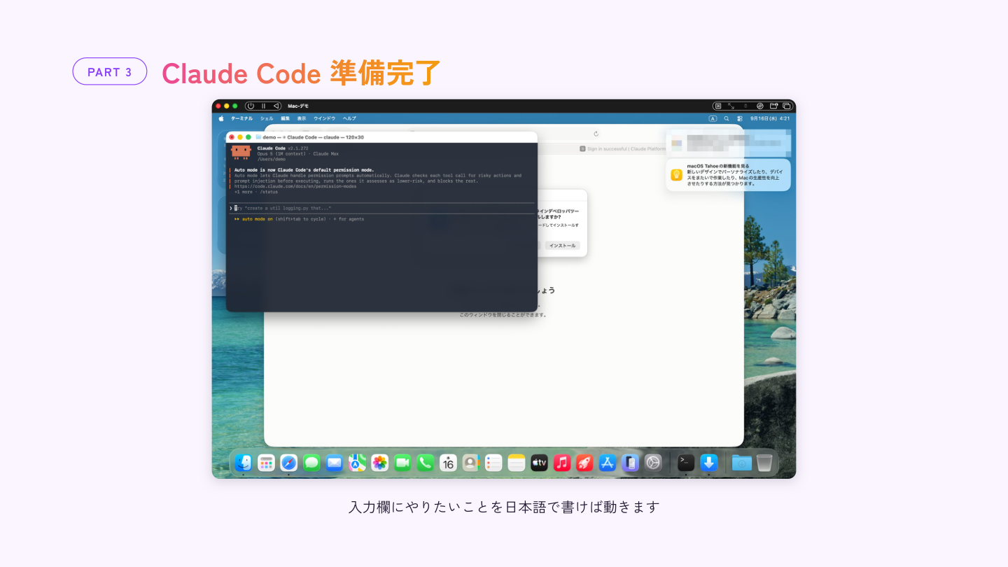
Task: Click the input source A indicator
Action: coord(713,118)
